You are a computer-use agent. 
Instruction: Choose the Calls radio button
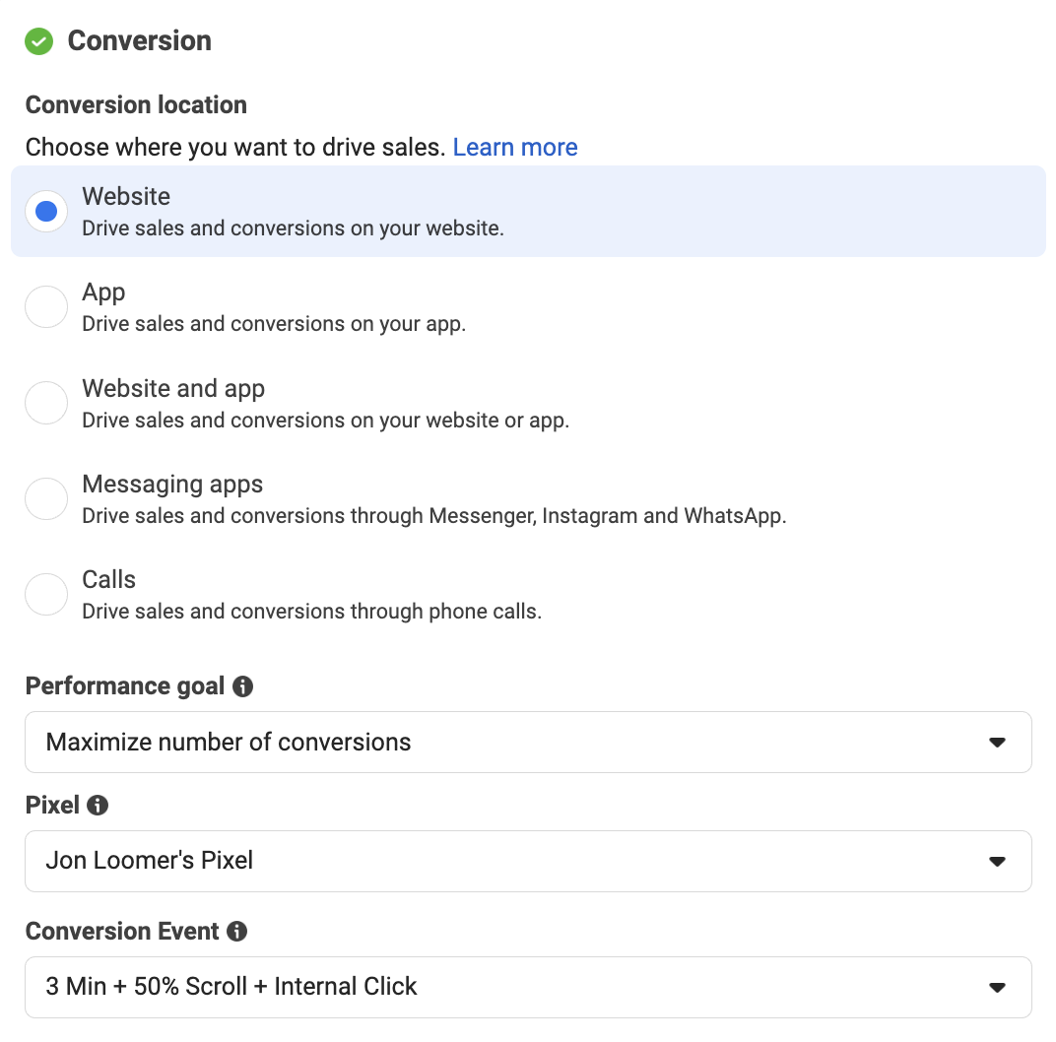(x=46, y=594)
